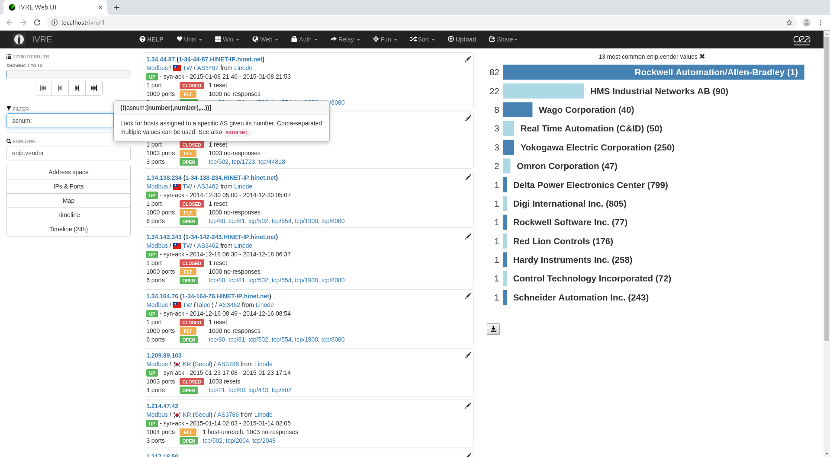Open Chrome three-dot menu

coord(820,22)
